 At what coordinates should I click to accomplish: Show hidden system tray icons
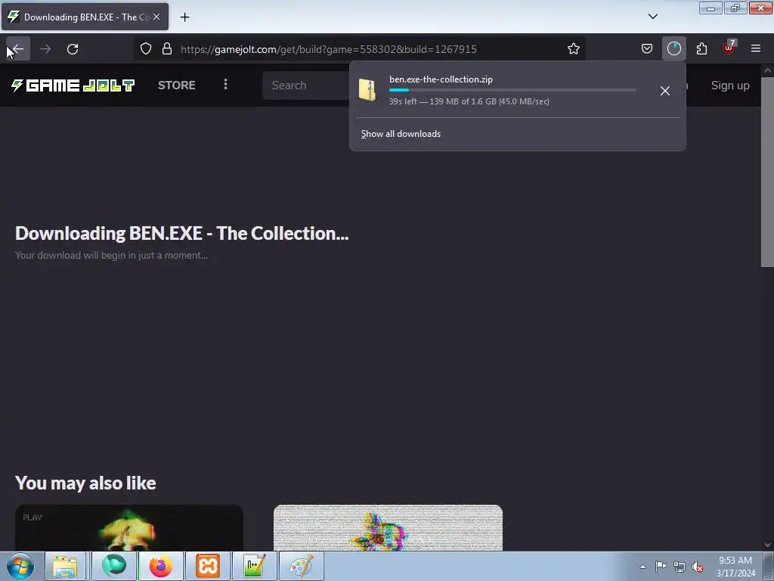click(642, 567)
